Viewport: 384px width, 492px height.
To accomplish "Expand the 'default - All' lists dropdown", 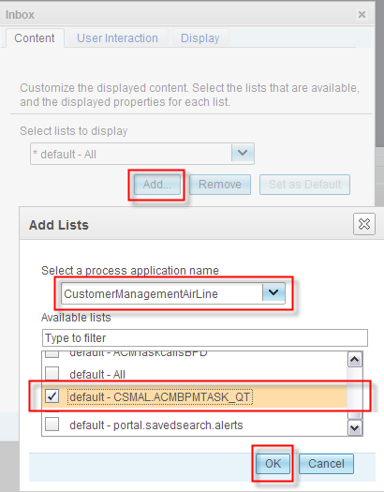I will pos(243,153).
